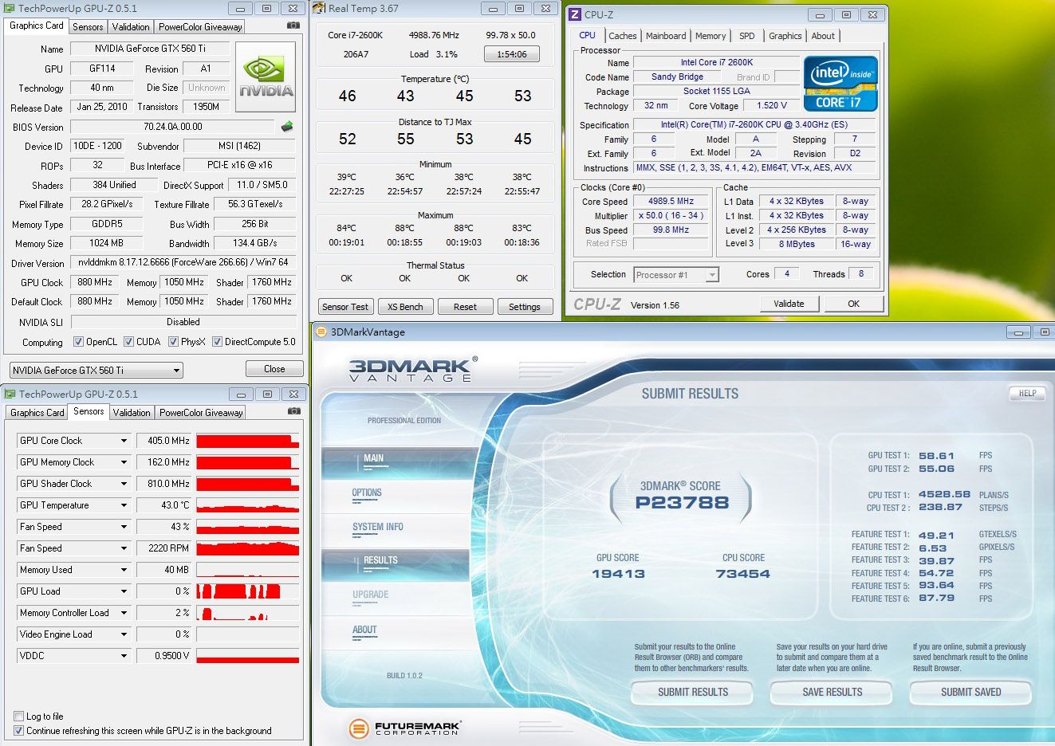Screen dimensions: 1055x746
Task: Open the SPD tab in CPU-Z
Action: pyautogui.click(x=747, y=36)
